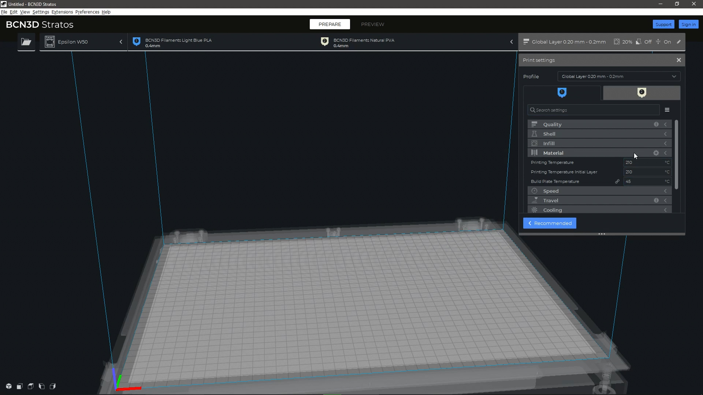
Task: Open file using folder icon
Action: pos(26,42)
